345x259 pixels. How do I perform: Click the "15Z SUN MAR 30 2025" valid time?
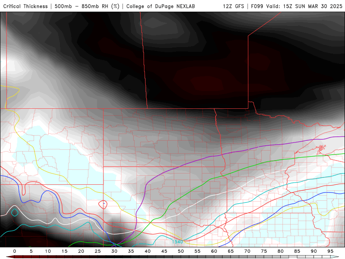[313, 6]
